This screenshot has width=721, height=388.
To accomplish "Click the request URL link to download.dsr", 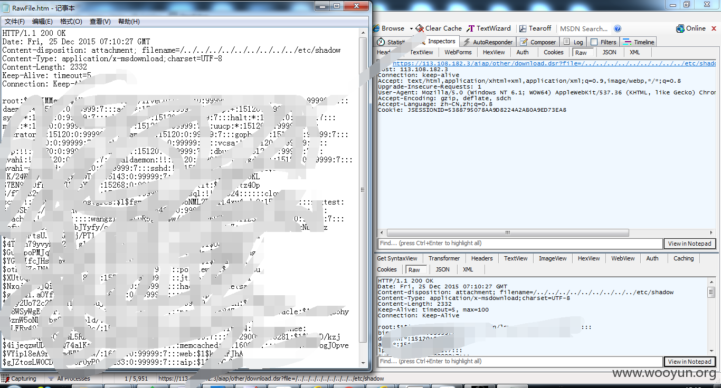I will point(555,63).
